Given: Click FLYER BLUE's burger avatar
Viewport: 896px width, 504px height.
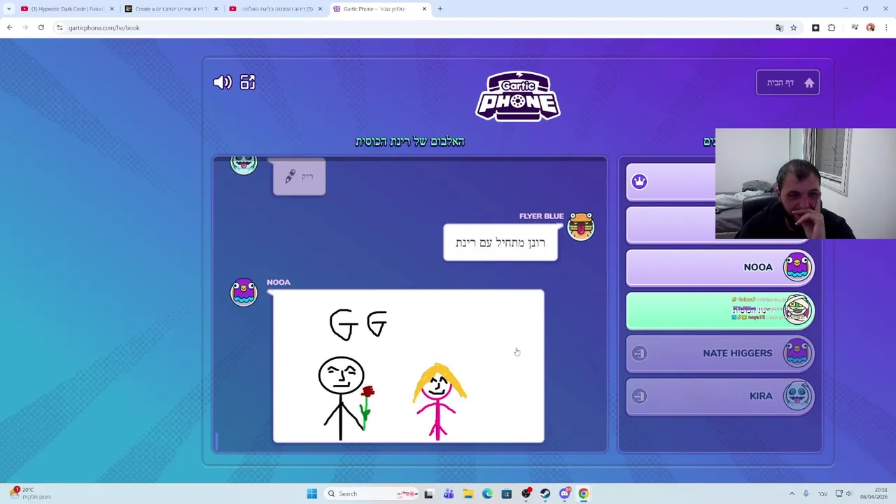Looking at the screenshot, I should pos(581,227).
